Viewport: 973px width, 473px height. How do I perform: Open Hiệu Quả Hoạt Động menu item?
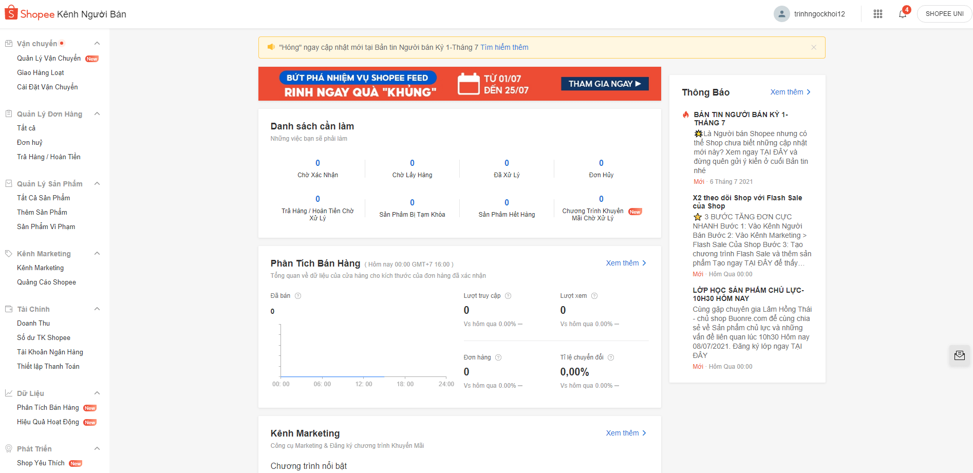(48, 422)
